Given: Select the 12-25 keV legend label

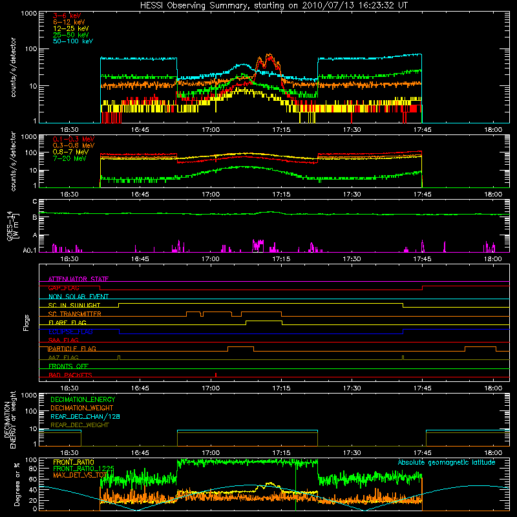Looking at the screenshot, I should tap(71, 28).
